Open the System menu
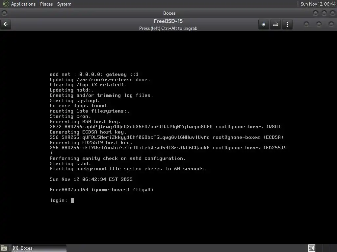Image resolution: width=337 pixels, height=252 pixels. [x=64, y=4]
